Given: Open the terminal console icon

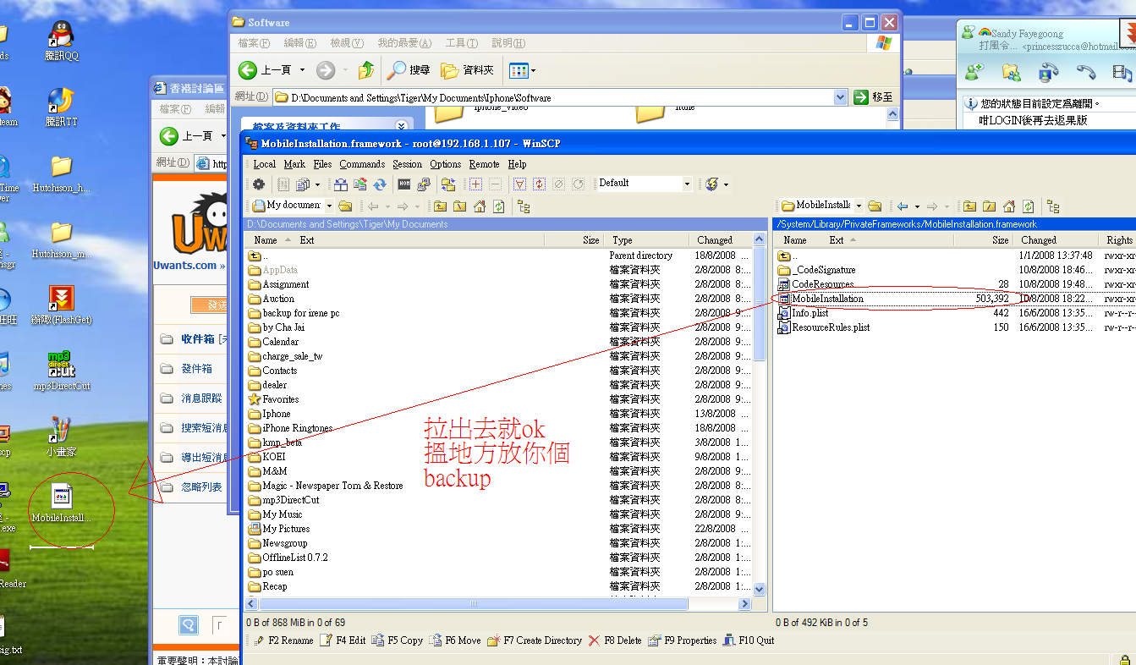Looking at the screenshot, I should pos(404,184).
